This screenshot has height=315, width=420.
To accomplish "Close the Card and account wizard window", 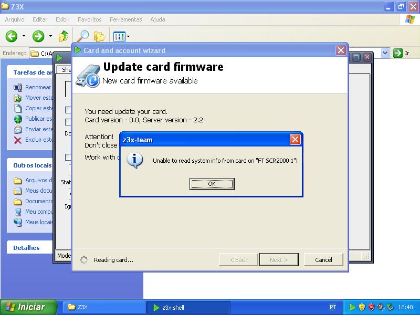I will (x=341, y=50).
